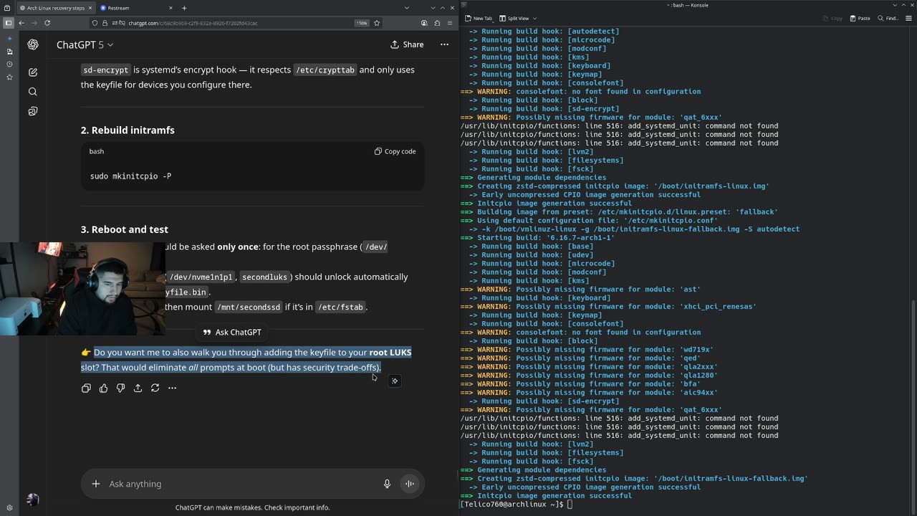Open the AI chatbot sparkle icon in the Firefox sidebar

pos(9,38)
